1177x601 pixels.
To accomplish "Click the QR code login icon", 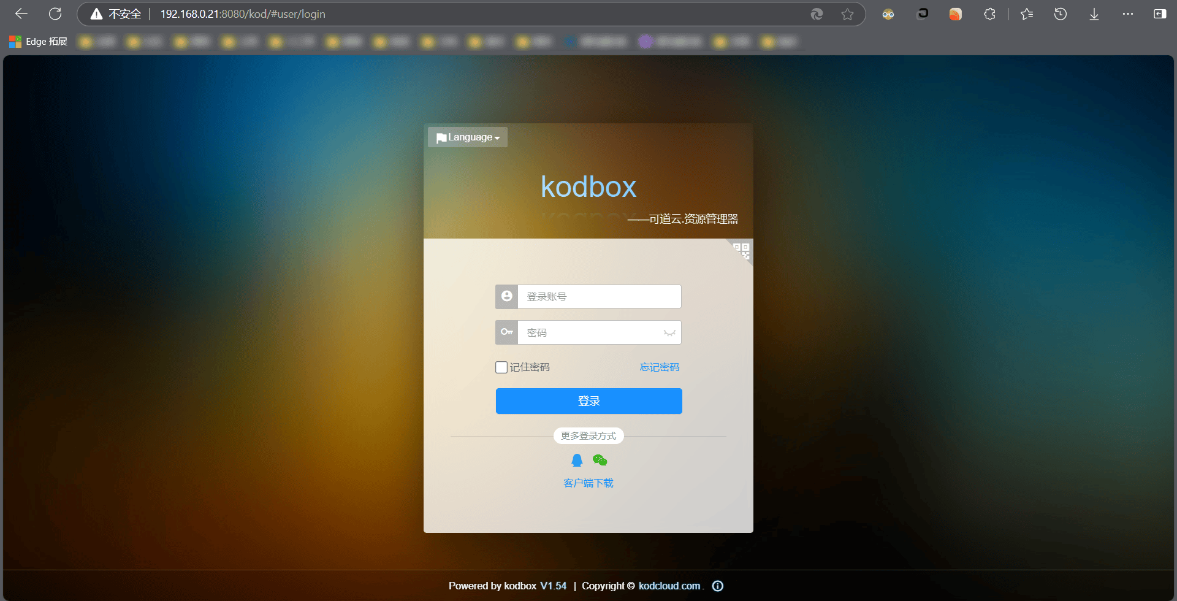I will (742, 250).
